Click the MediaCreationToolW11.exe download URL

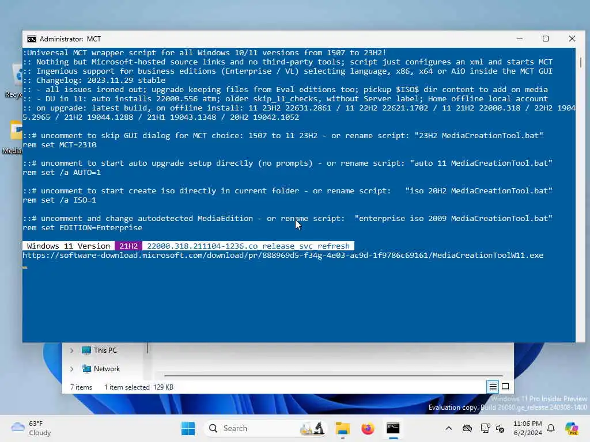[x=282, y=255]
